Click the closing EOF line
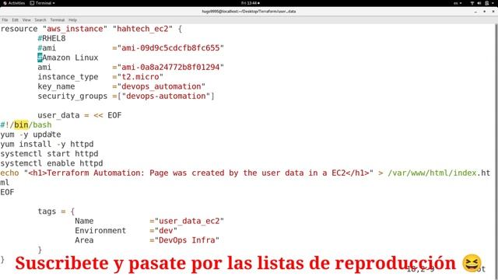The height and width of the screenshot is (280, 498). click(x=7, y=192)
